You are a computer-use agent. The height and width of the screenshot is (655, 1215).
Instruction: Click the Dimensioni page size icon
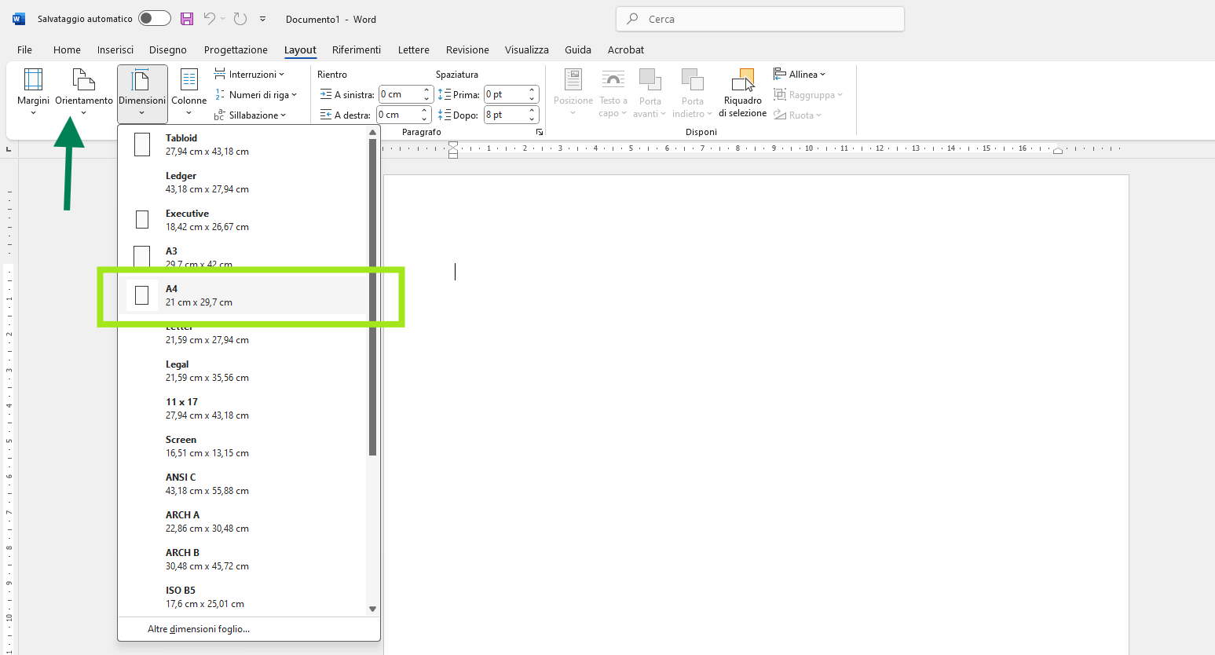click(x=142, y=81)
